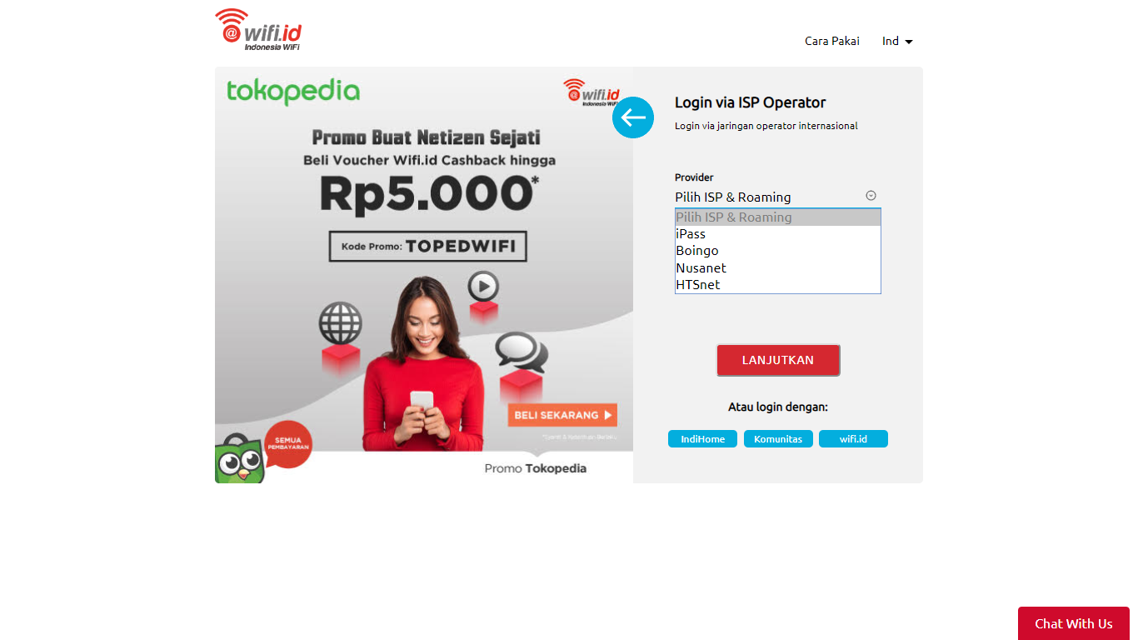Click the BELI SEKARANG banner button
The width and height of the screenshot is (1138, 640).
(562, 415)
